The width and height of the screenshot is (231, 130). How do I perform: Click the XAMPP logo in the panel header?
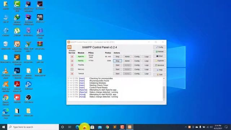coord(69,47)
